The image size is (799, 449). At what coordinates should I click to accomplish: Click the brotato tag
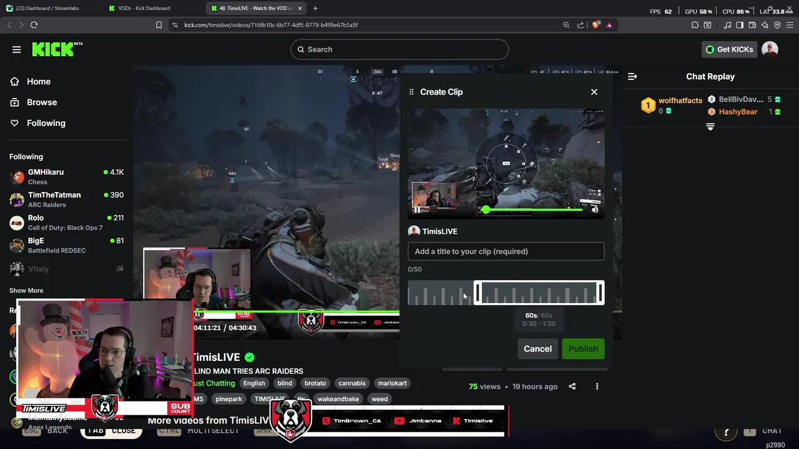315,384
